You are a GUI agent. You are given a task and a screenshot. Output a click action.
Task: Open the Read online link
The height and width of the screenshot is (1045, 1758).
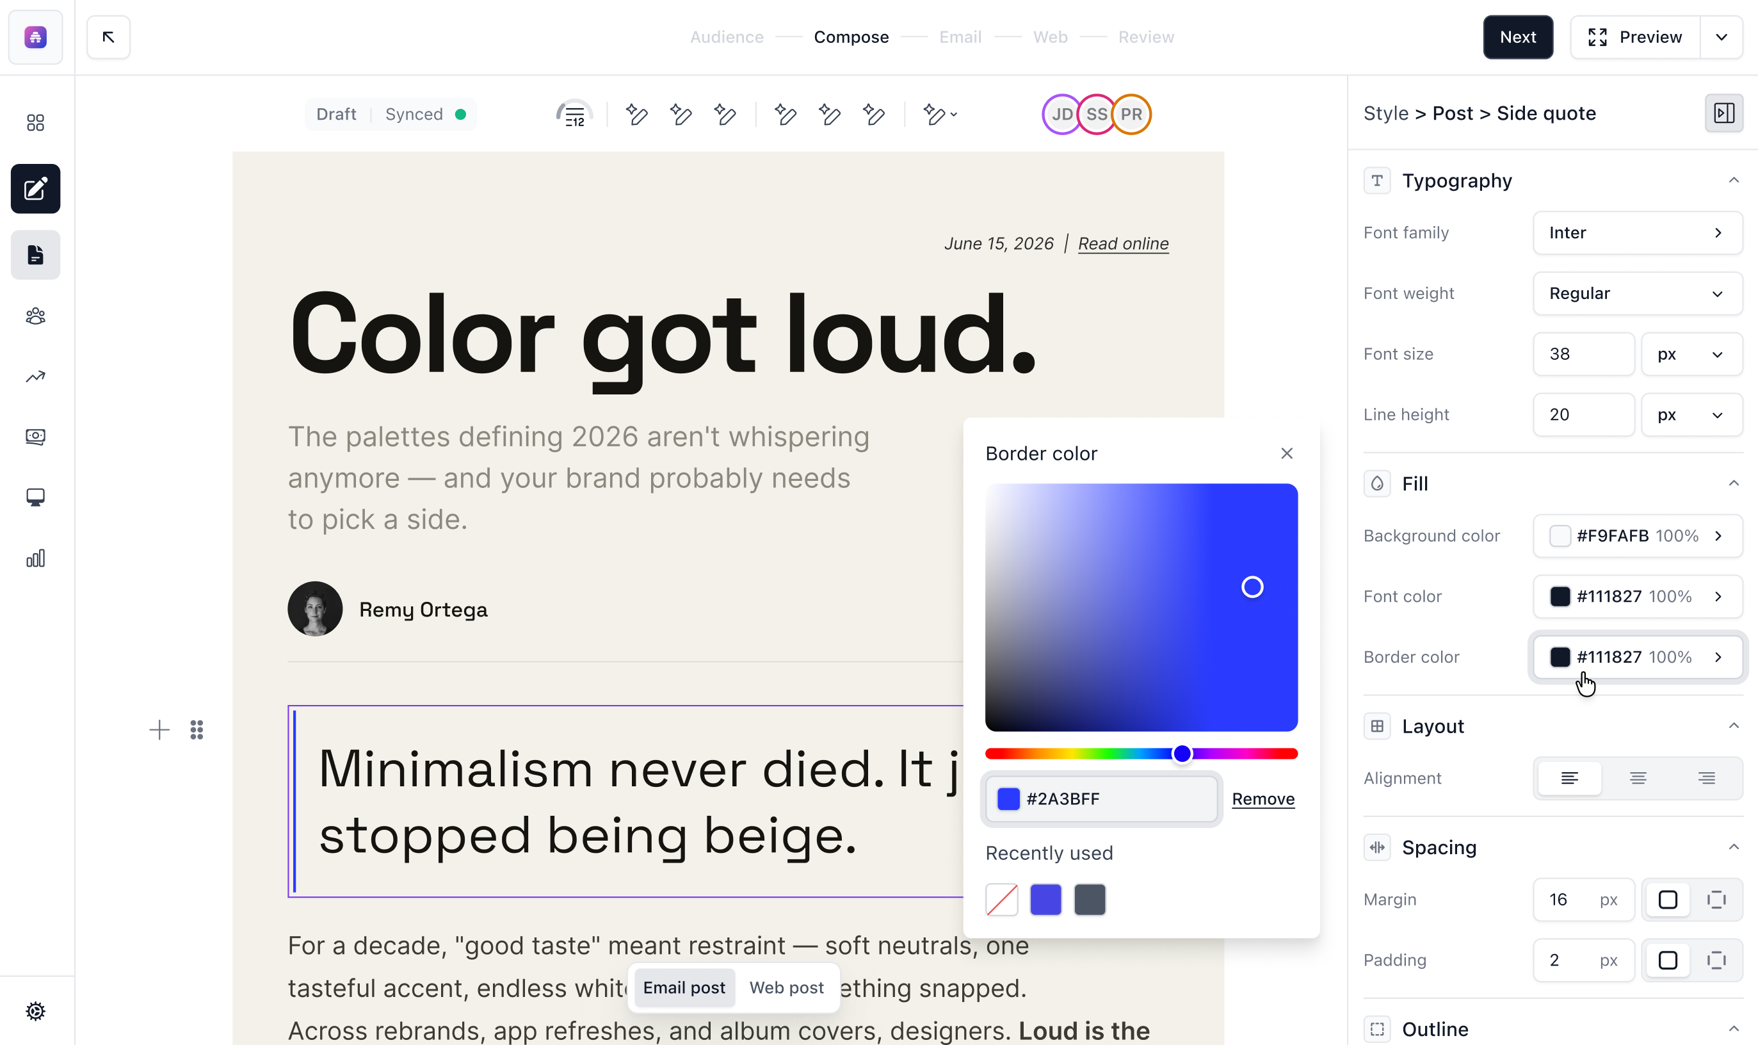1123,244
